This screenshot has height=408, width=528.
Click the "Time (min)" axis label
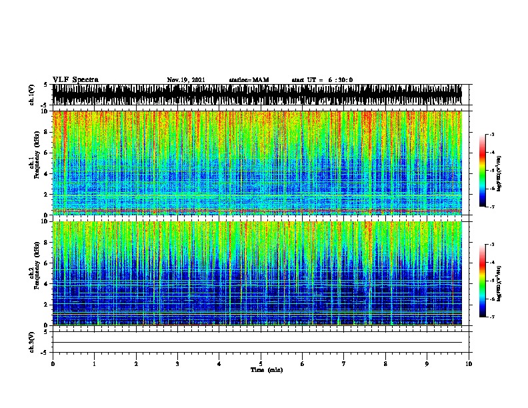click(267, 370)
